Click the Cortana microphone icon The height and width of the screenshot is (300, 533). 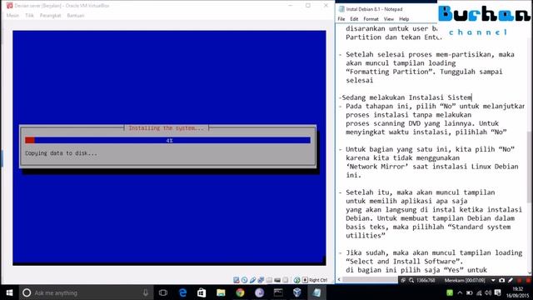146,292
